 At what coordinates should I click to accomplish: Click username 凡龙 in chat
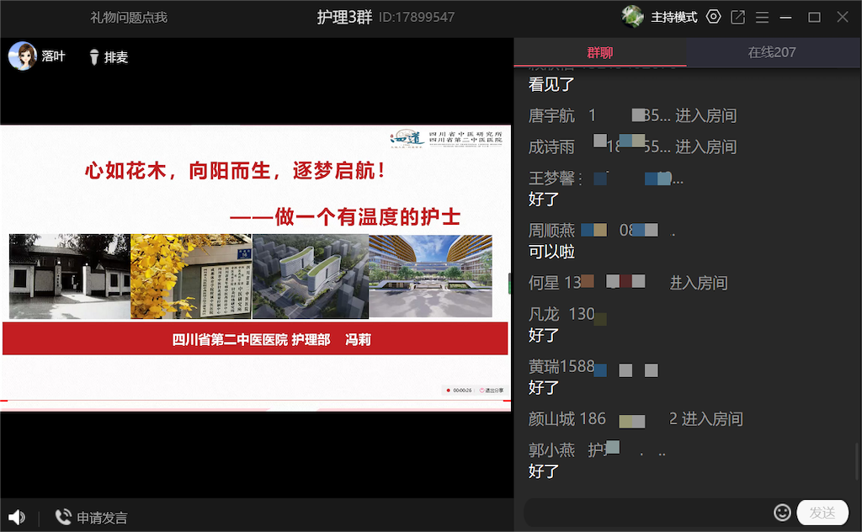(x=544, y=314)
